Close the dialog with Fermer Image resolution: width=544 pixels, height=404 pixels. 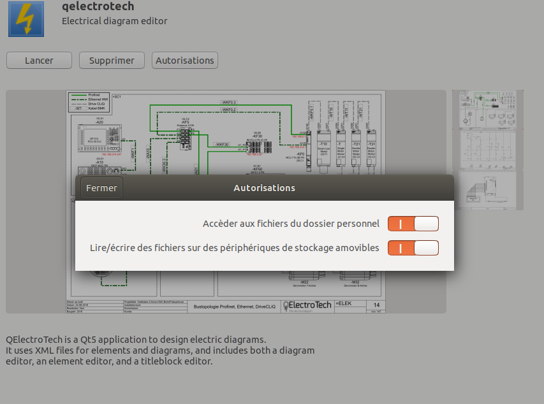click(x=101, y=188)
